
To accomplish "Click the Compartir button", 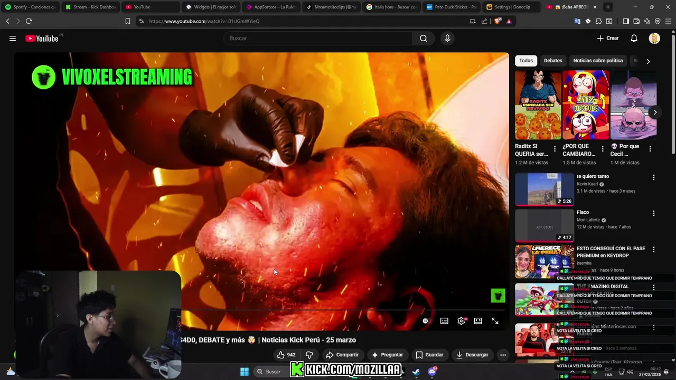I will pyautogui.click(x=342, y=355).
